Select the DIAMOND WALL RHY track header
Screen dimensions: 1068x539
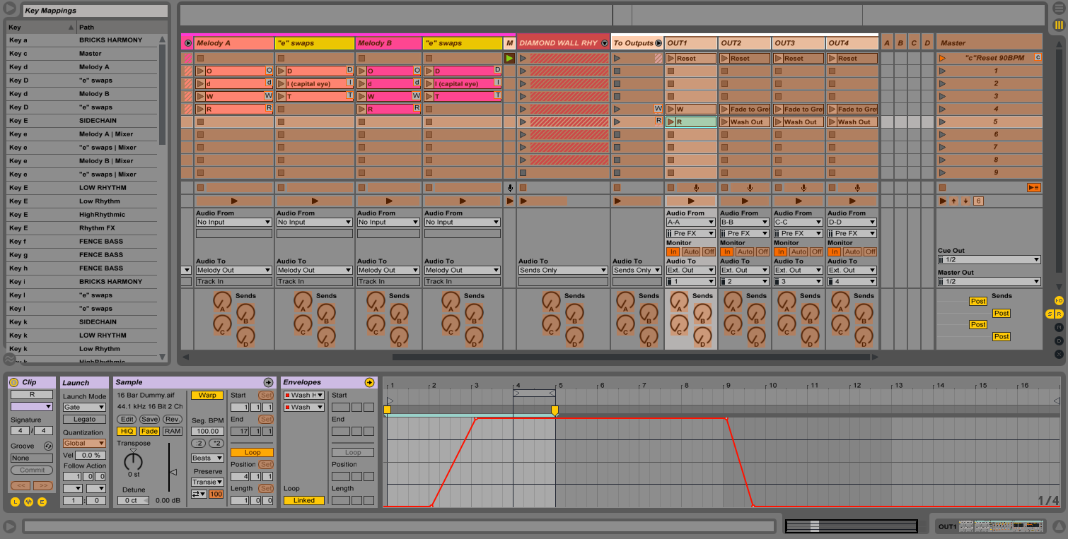559,43
